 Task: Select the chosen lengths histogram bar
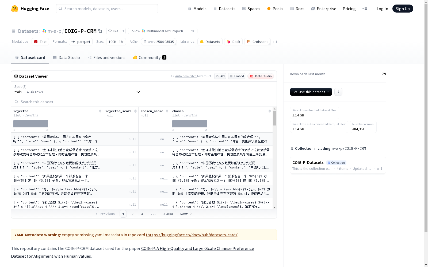[x=190, y=124]
